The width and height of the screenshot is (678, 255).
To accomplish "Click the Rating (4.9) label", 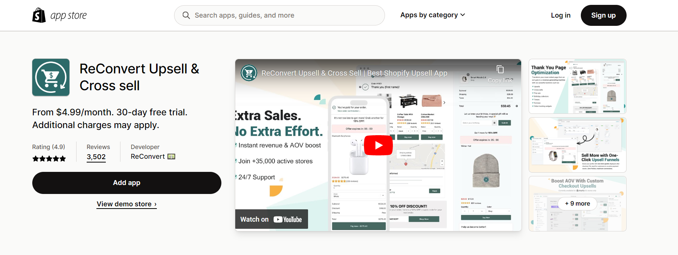I will click(x=48, y=147).
